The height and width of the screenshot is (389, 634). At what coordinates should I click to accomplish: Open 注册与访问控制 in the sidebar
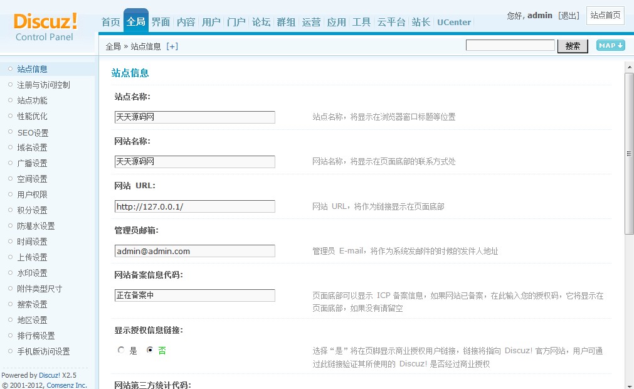click(x=43, y=85)
